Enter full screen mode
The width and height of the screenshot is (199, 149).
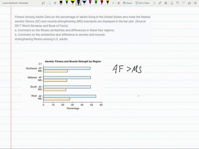195,3
